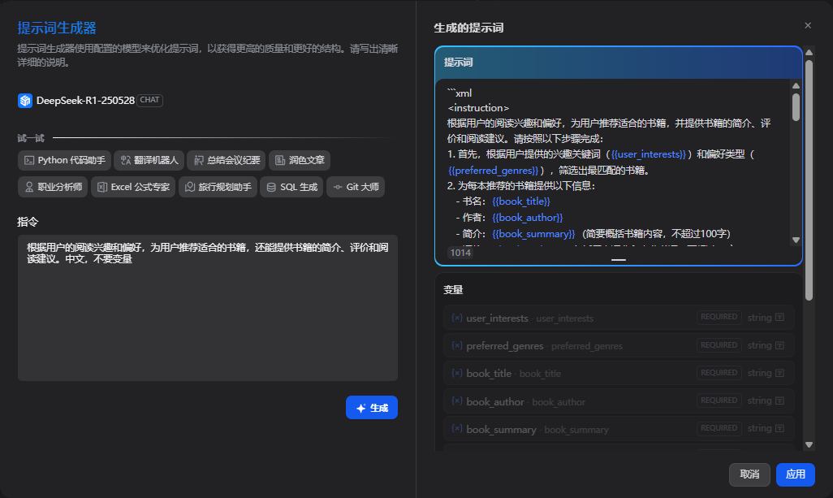Click the icon on 总结会议纪要 chip
This screenshot has width=833, height=498.
tap(198, 160)
